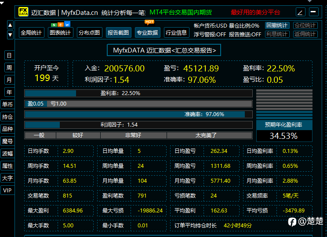Click 帐户货币:USD text
Screen dimensions: 327x237
pyautogui.click(x=211, y=26)
